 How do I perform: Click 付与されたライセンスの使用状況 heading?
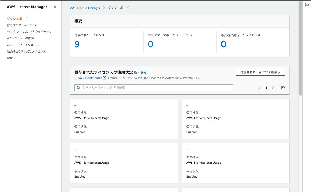click(103, 72)
